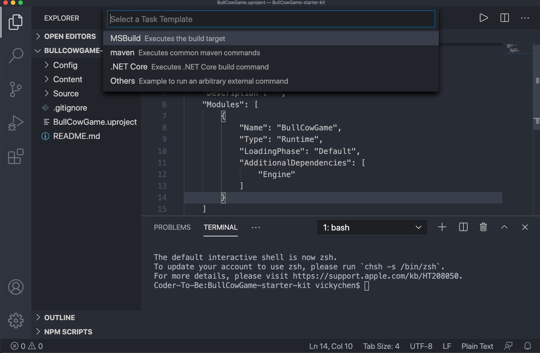Maximize panel with the up chevron
Viewport: 540px width, 353px height.
click(x=504, y=227)
